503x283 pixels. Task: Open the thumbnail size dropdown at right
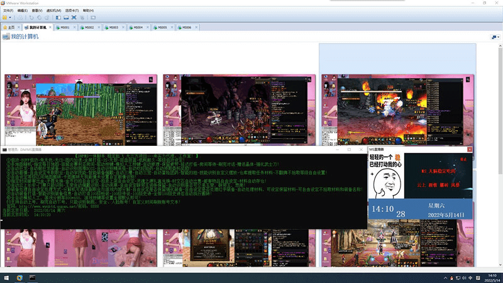pyautogui.click(x=495, y=37)
